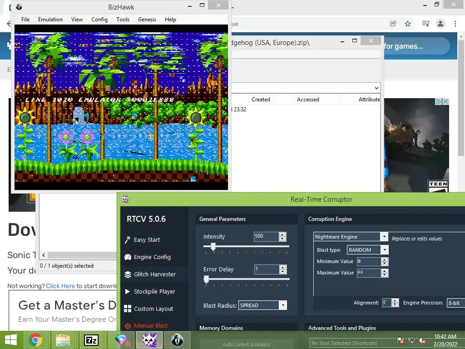Open the Engine Config section
This screenshot has height=349, width=465.
pos(148,257)
